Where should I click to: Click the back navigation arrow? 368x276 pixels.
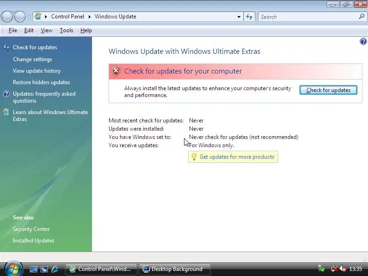pos(7,17)
